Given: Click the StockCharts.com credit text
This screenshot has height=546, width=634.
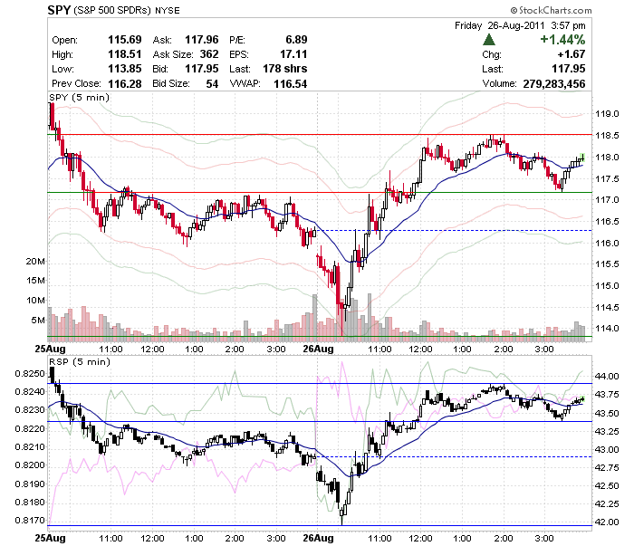Looking at the screenshot, I should point(551,10).
